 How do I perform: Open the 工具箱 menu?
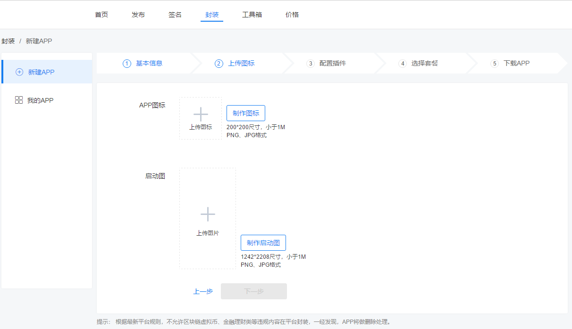252,15
